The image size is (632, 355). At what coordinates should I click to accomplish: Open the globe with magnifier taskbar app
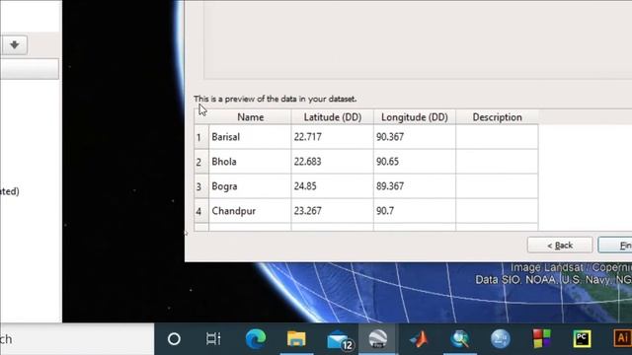click(460, 339)
